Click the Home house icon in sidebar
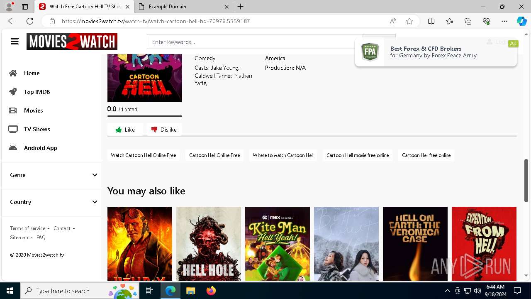The image size is (531, 299). point(13,73)
